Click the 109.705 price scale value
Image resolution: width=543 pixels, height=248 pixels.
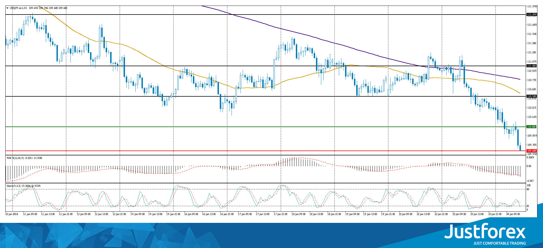532,145
